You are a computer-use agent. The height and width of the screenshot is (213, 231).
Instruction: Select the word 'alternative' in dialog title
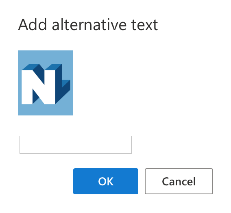[89, 25]
